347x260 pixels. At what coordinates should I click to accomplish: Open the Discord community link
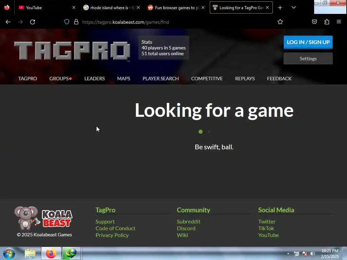[x=186, y=229]
